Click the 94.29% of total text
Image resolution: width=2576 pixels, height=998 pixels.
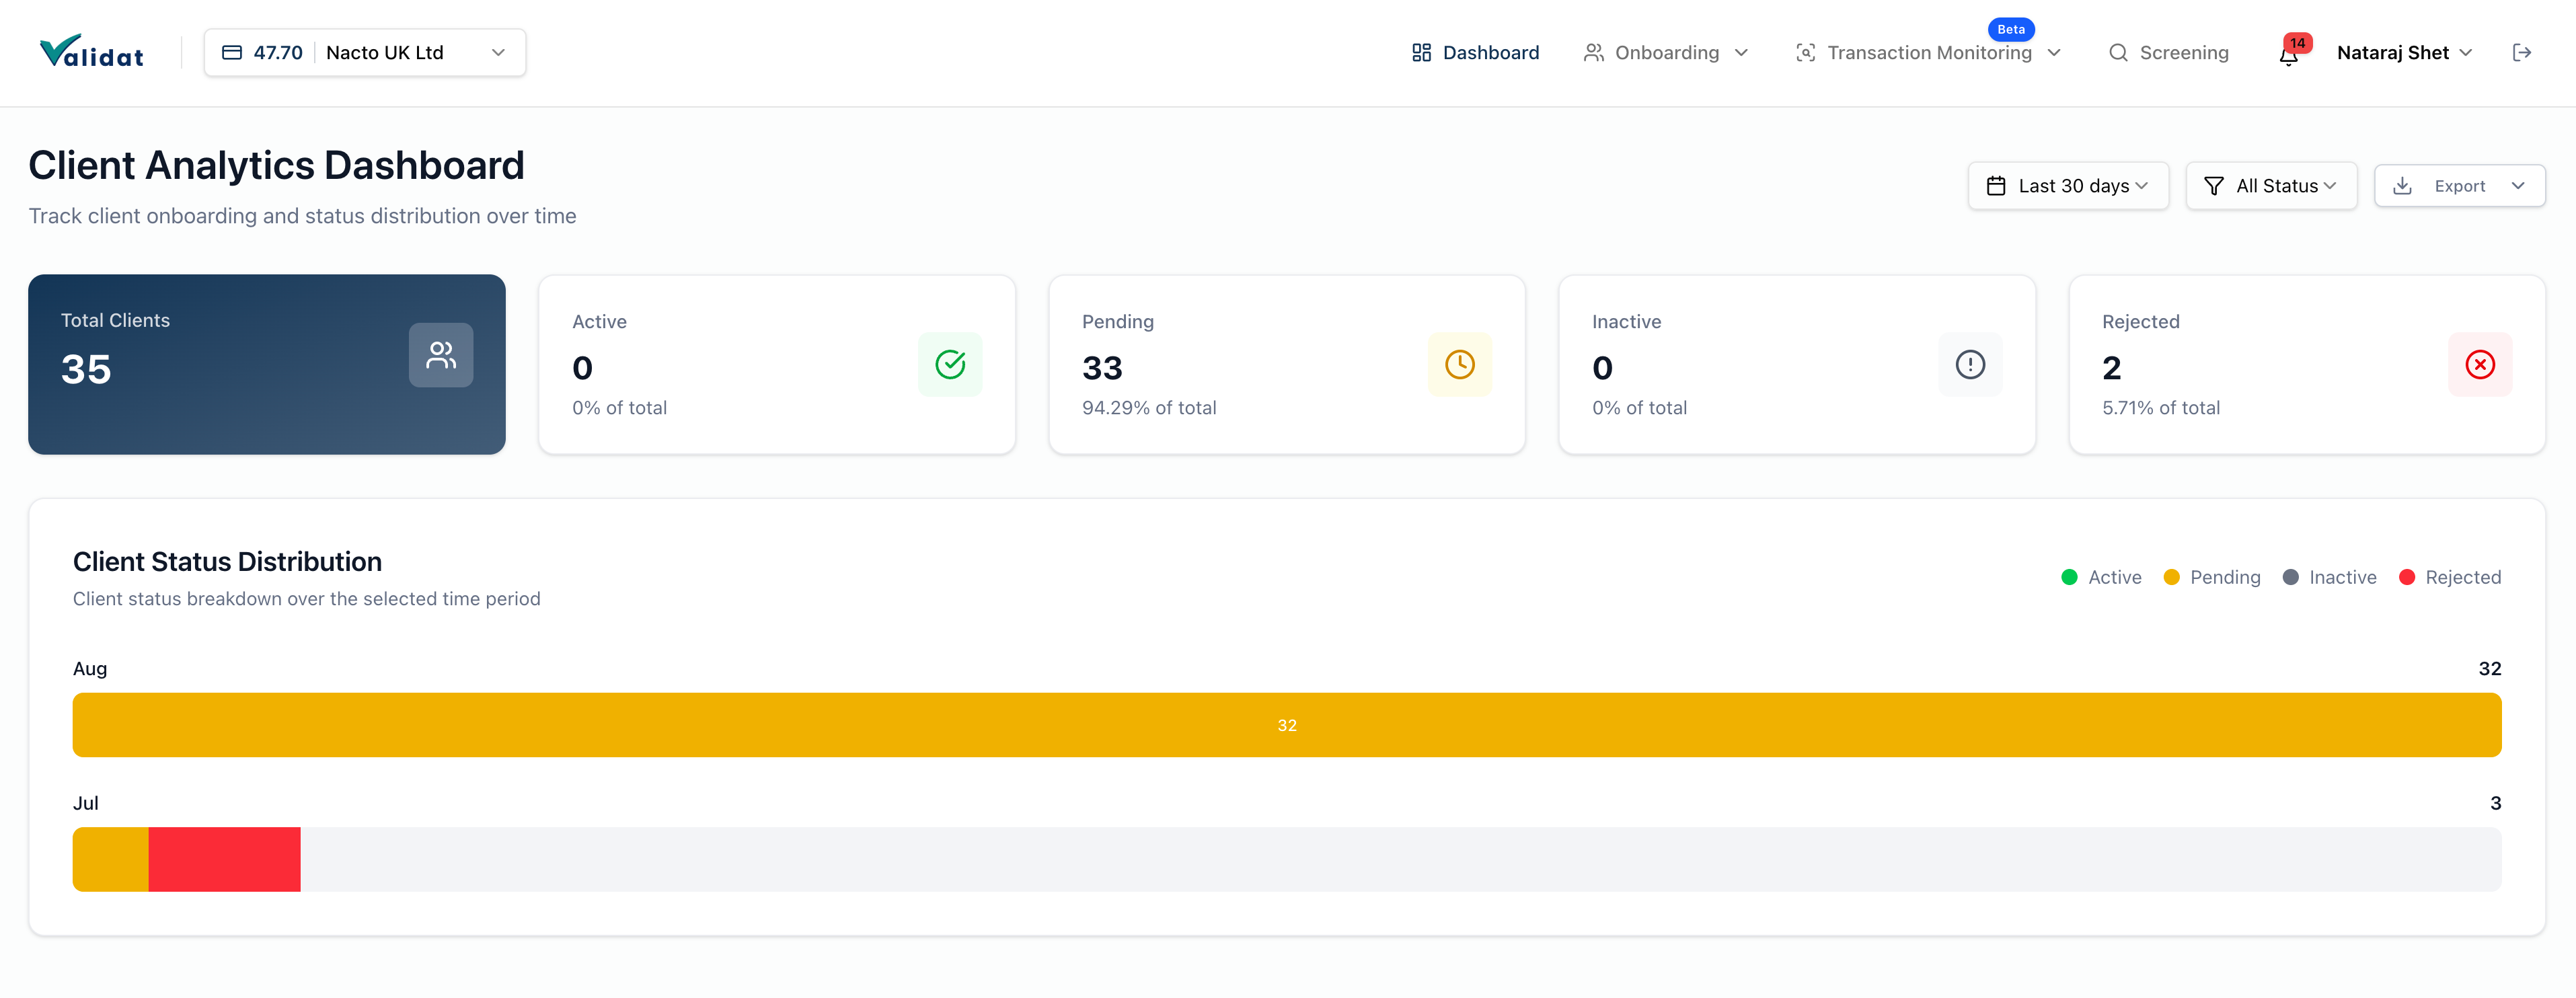1149,408
